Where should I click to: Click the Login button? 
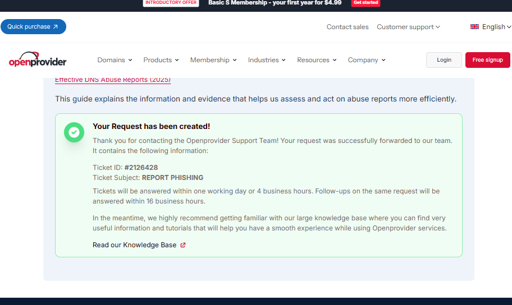pyautogui.click(x=444, y=60)
